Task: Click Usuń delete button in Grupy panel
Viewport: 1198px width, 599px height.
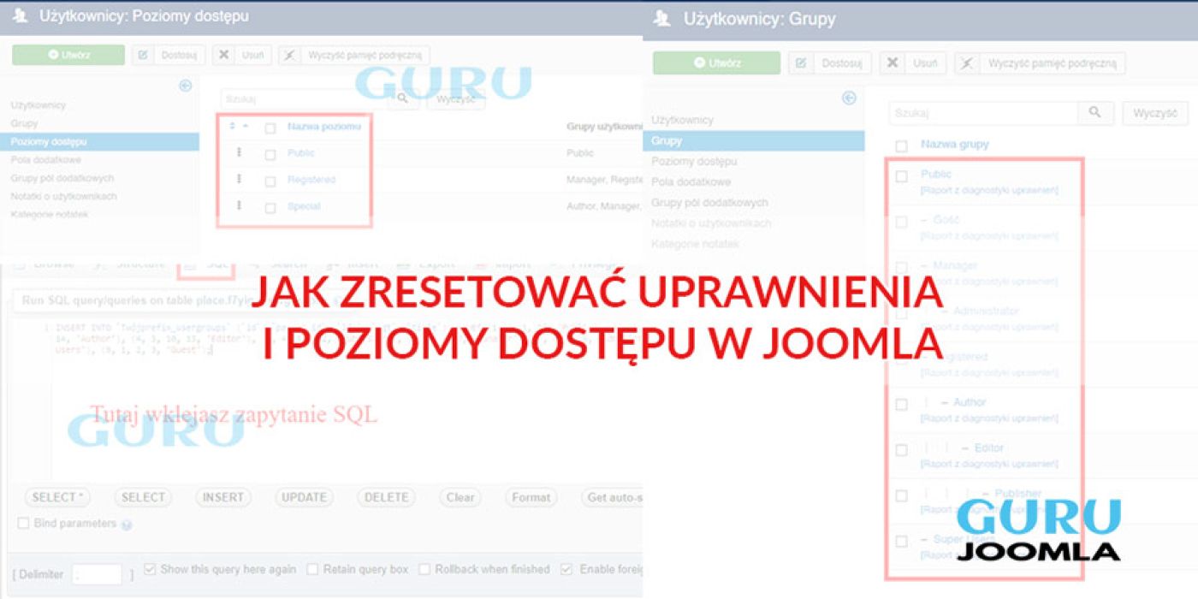Action: 914,63
